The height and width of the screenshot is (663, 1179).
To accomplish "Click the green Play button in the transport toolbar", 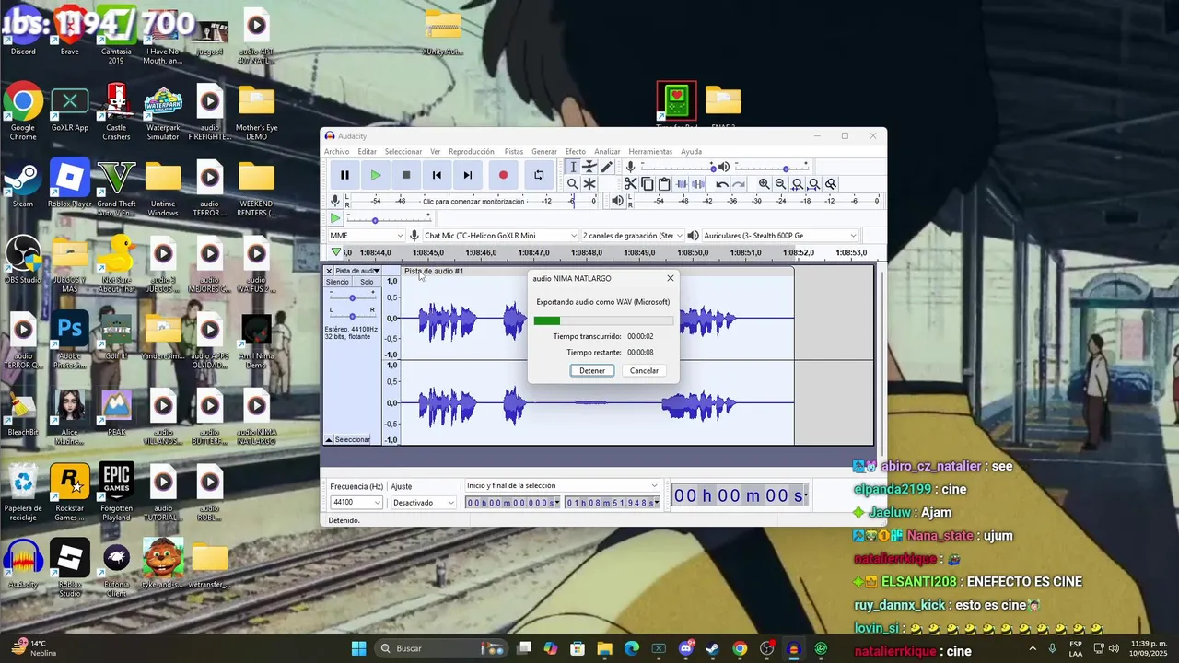I will tap(376, 175).
